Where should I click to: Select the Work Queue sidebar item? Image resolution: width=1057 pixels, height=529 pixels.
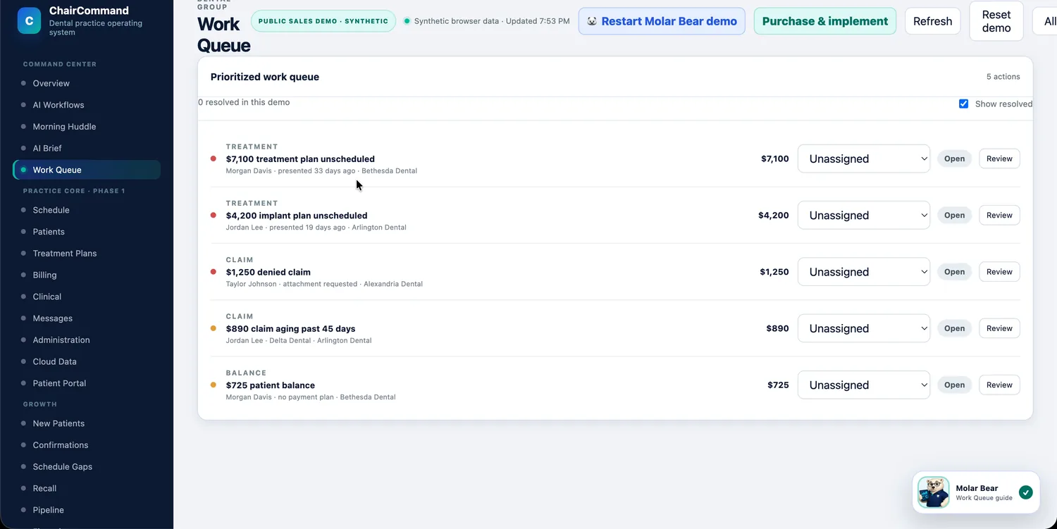click(87, 170)
